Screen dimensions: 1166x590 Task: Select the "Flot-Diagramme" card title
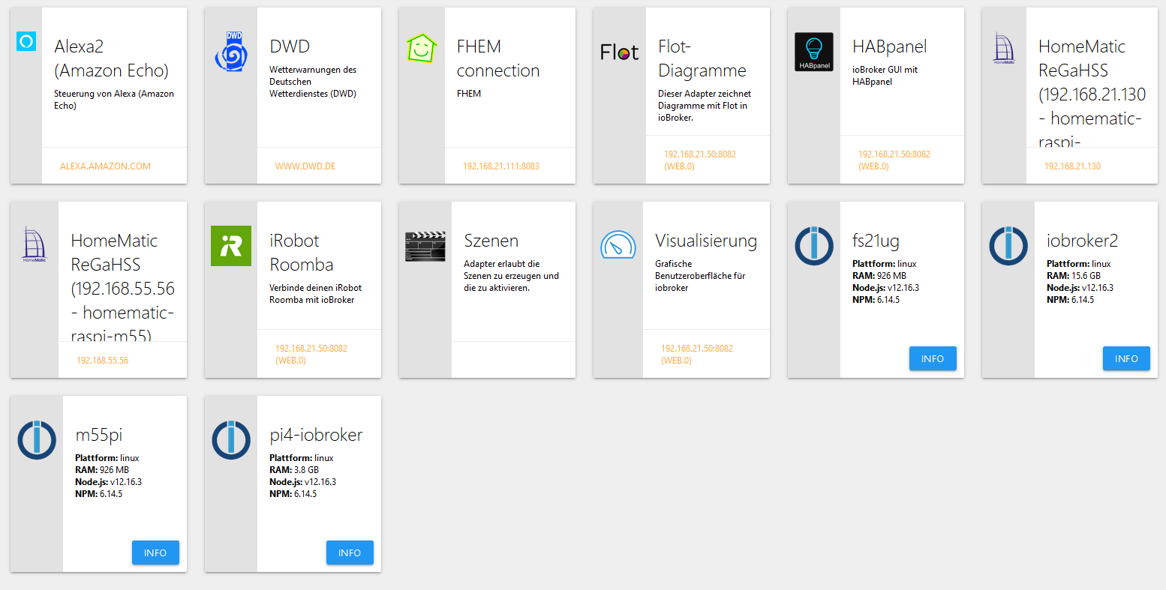pyautogui.click(x=702, y=58)
